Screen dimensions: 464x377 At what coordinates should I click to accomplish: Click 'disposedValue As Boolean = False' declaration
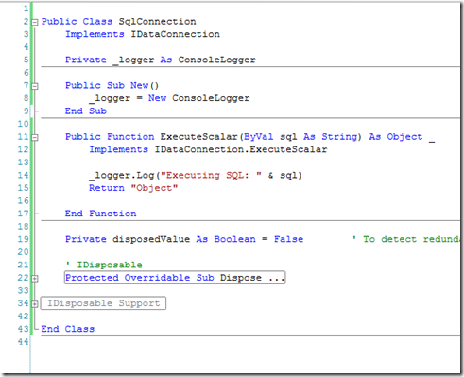click(x=208, y=239)
